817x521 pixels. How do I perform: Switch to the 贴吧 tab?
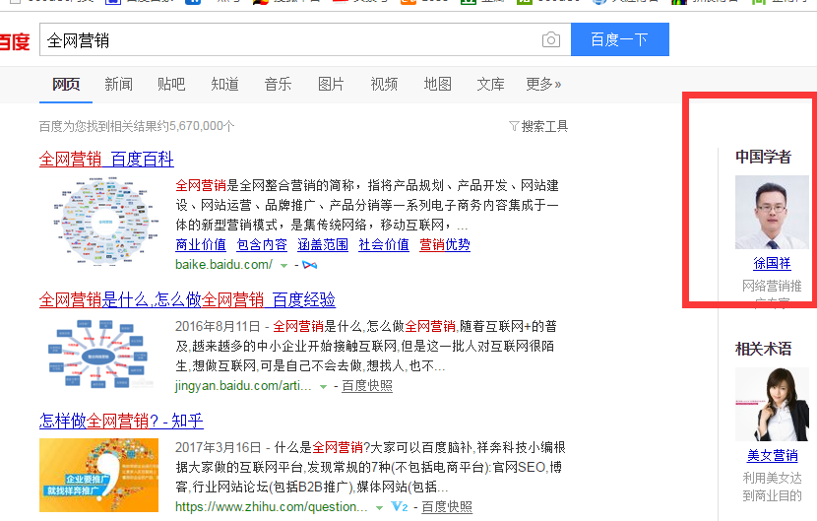point(171,84)
